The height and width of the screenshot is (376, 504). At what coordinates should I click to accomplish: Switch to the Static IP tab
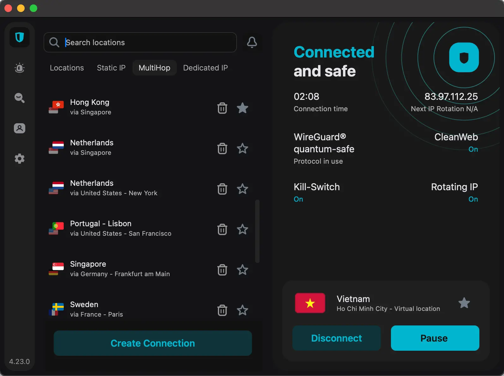[111, 68]
